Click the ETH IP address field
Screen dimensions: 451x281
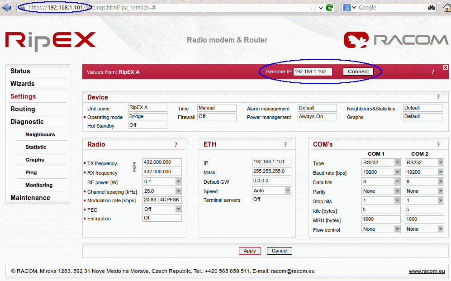coord(271,162)
